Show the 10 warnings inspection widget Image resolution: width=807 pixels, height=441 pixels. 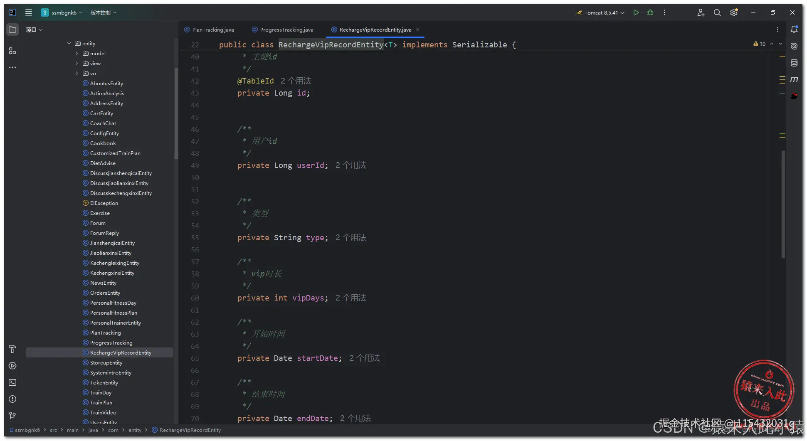pyautogui.click(x=759, y=44)
